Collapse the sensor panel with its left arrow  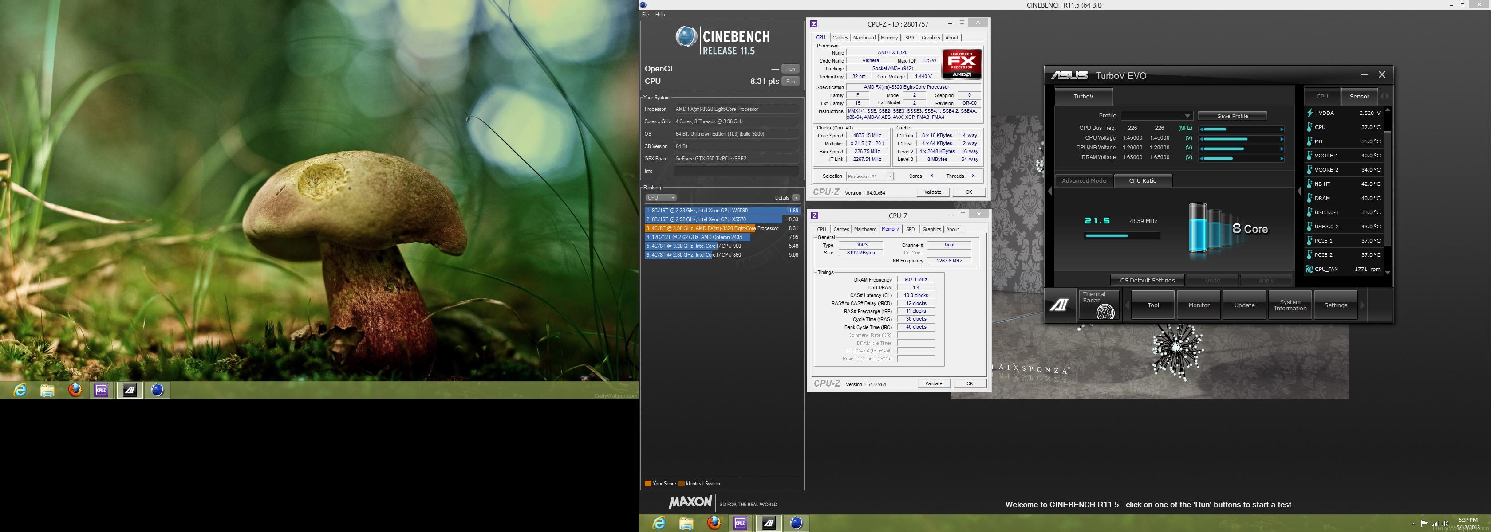(x=1299, y=191)
